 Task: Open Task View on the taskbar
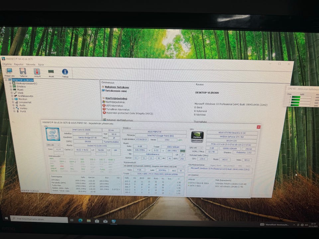72,220
